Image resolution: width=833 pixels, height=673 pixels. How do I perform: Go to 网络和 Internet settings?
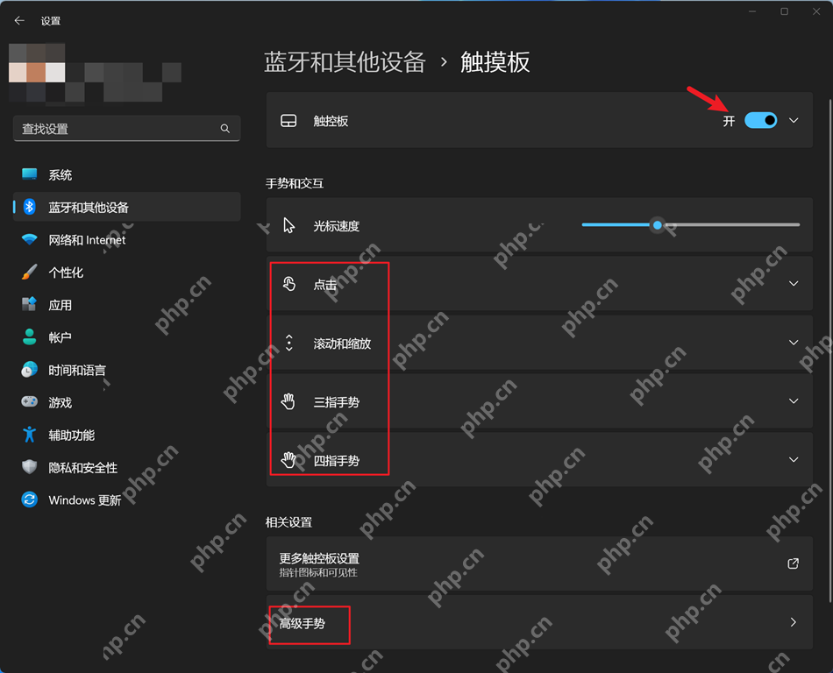[x=127, y=240]
